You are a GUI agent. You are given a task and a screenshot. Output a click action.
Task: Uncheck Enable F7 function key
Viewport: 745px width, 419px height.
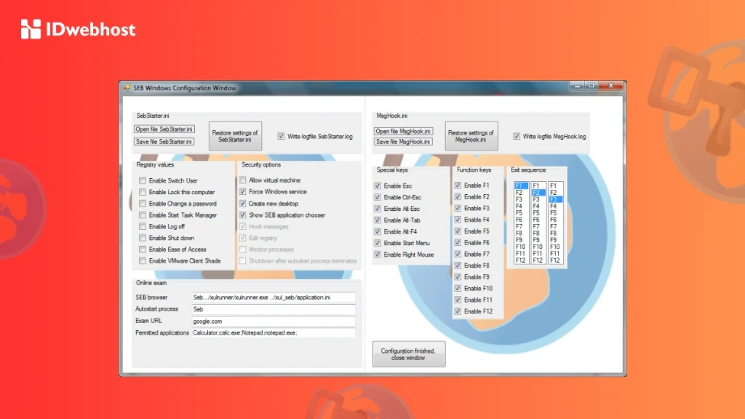tap(458, 254)
